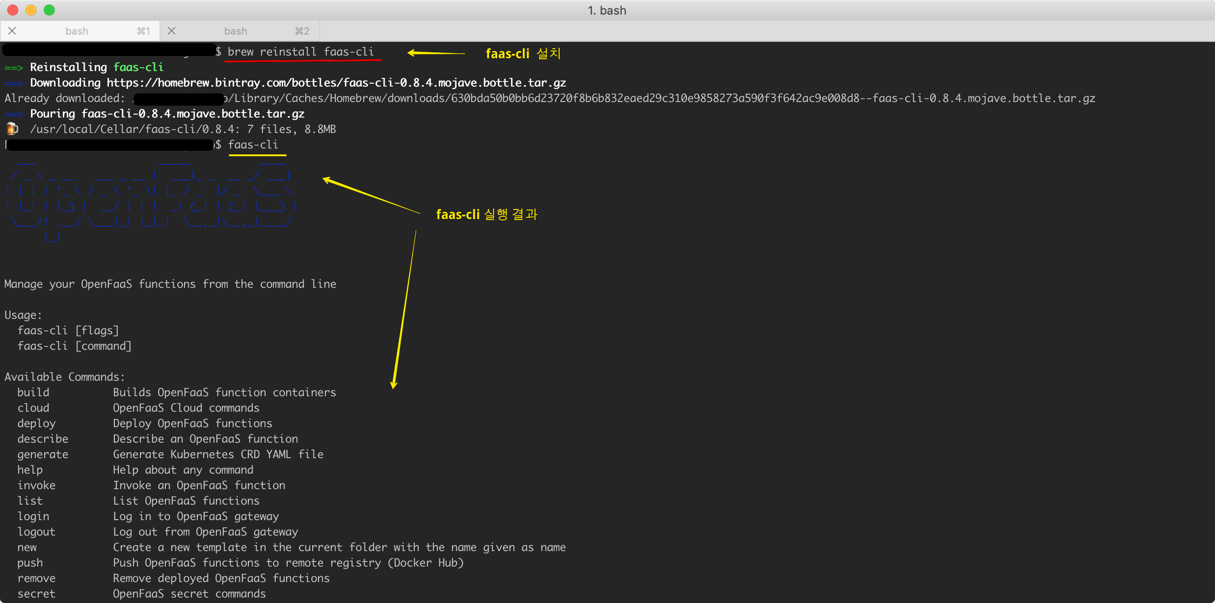Click the beer mug emoji icon

[x=12, y=129]
